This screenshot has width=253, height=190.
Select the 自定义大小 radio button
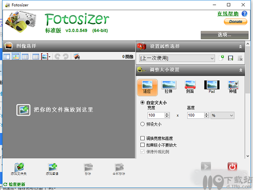coord(143,103)
